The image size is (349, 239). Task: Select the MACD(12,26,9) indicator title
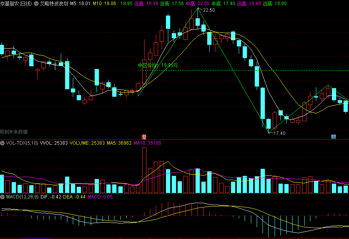pyautogui.click(x=22, y=197)
